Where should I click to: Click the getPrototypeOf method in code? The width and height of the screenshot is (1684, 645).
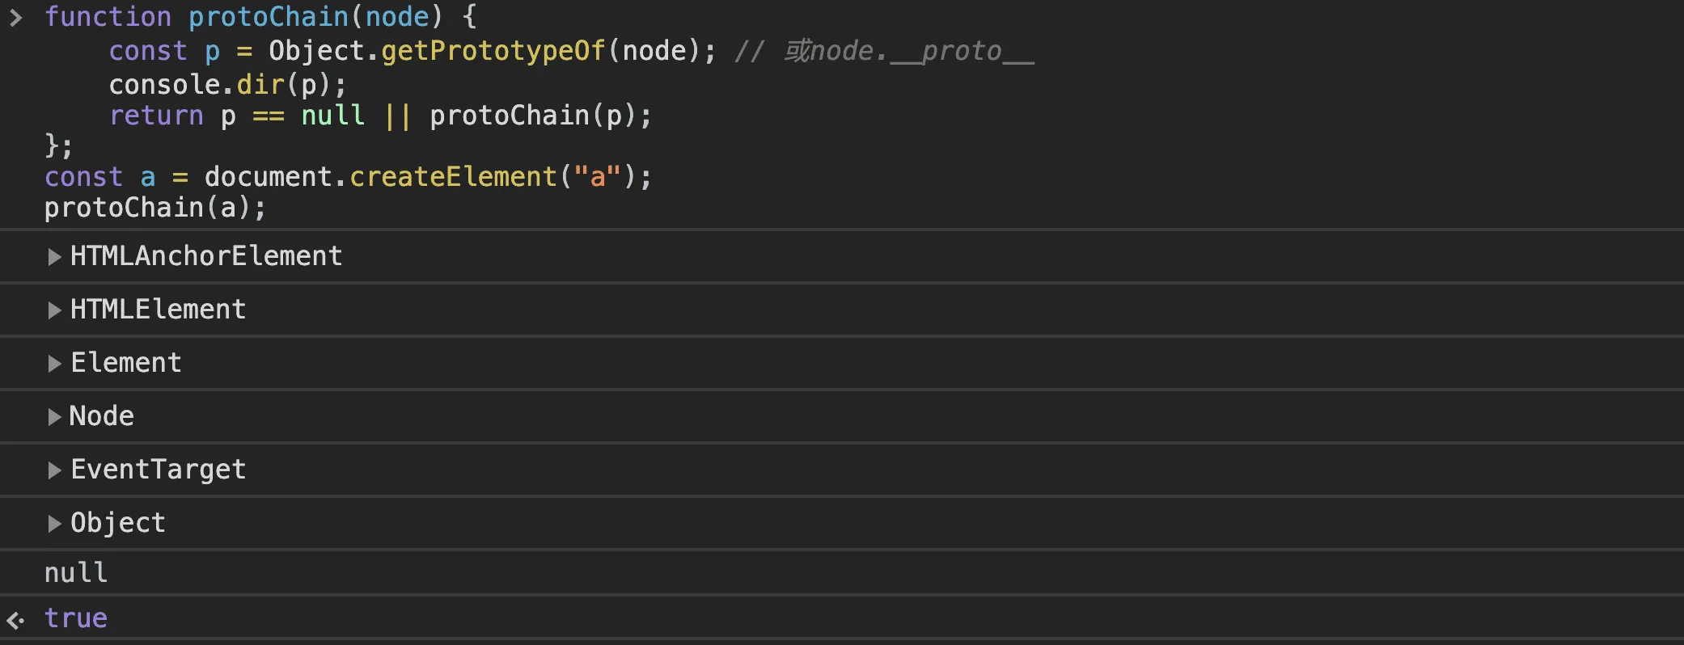[493, 51]
